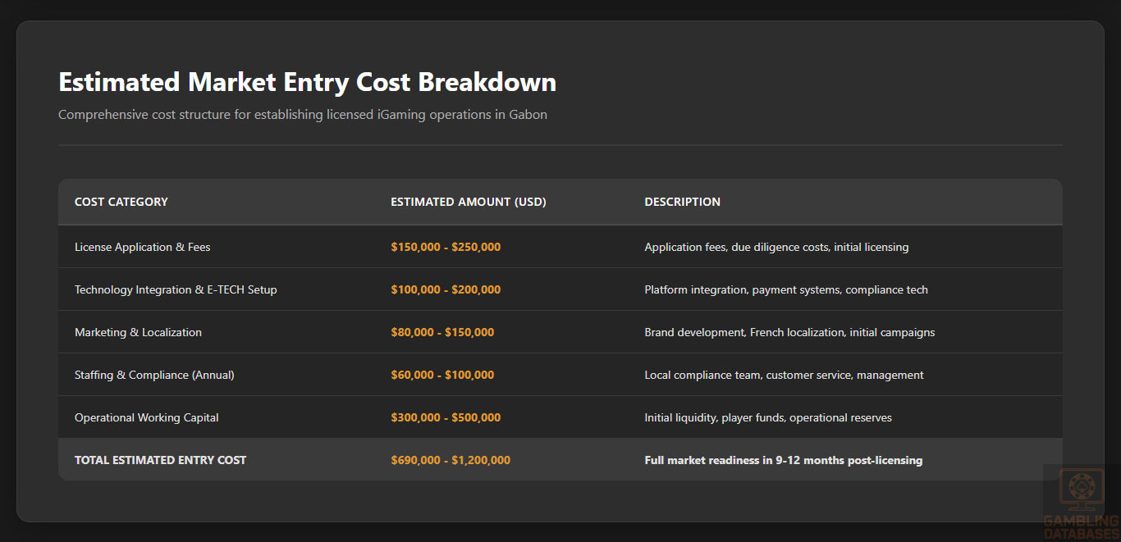
Task: Click the $150,000 - $250,000 amount
Action: pyautogui.click(x=446, y=247)
